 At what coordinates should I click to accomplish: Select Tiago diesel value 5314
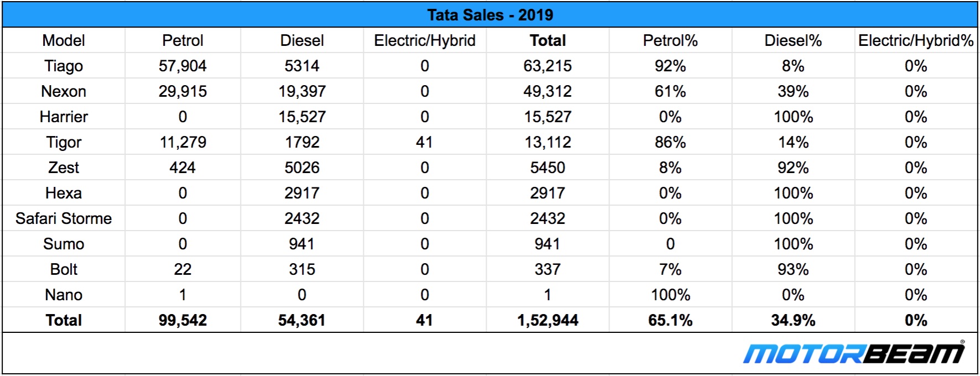pos(302,66)
